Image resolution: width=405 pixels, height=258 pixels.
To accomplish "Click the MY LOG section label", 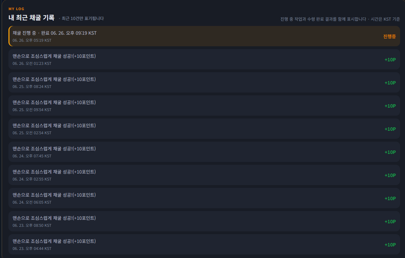I will 16,9.
